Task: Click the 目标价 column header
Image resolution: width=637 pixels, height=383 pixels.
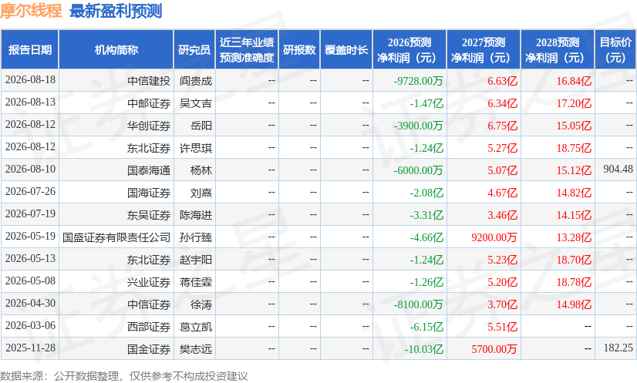Action: [615, 49]
